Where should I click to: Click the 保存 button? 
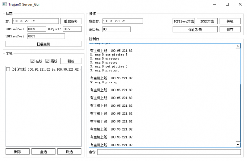coord(230,29)
